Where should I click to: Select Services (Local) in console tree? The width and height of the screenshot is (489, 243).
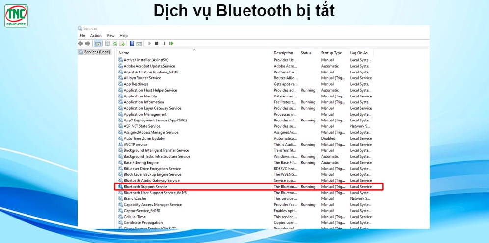94,52
